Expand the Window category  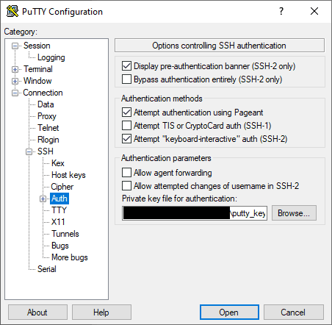click(15, 81)
